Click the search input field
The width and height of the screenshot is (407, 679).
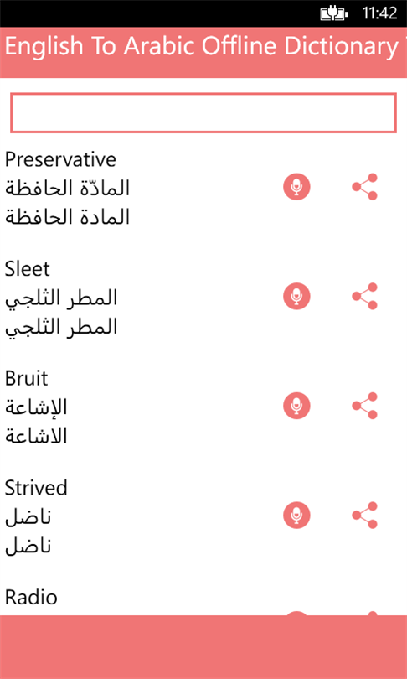pyautogui.click(x=203, y=112)
